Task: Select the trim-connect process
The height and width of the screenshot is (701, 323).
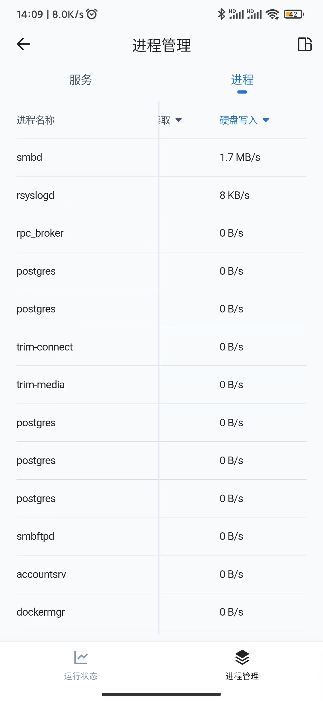Action: (161, 347)
